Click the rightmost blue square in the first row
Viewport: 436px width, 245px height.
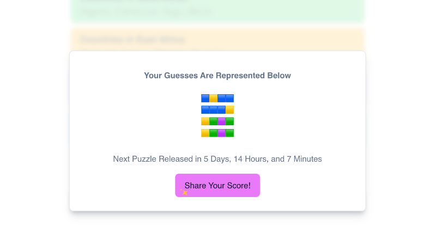[229, 99]
